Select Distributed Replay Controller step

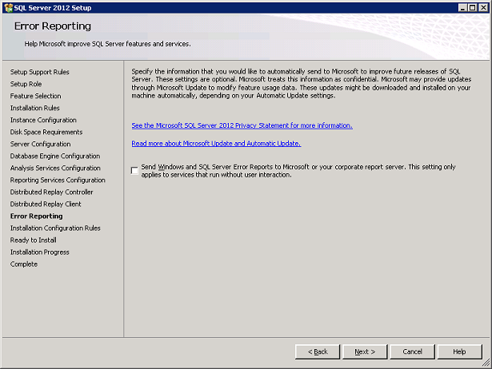pyautogui.click(x=51, y=192)
